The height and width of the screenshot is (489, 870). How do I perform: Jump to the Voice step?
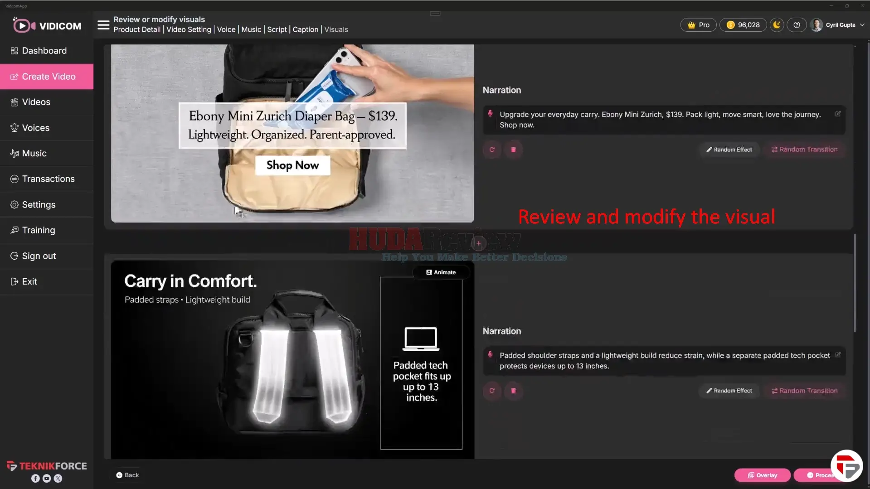[226, 29]
